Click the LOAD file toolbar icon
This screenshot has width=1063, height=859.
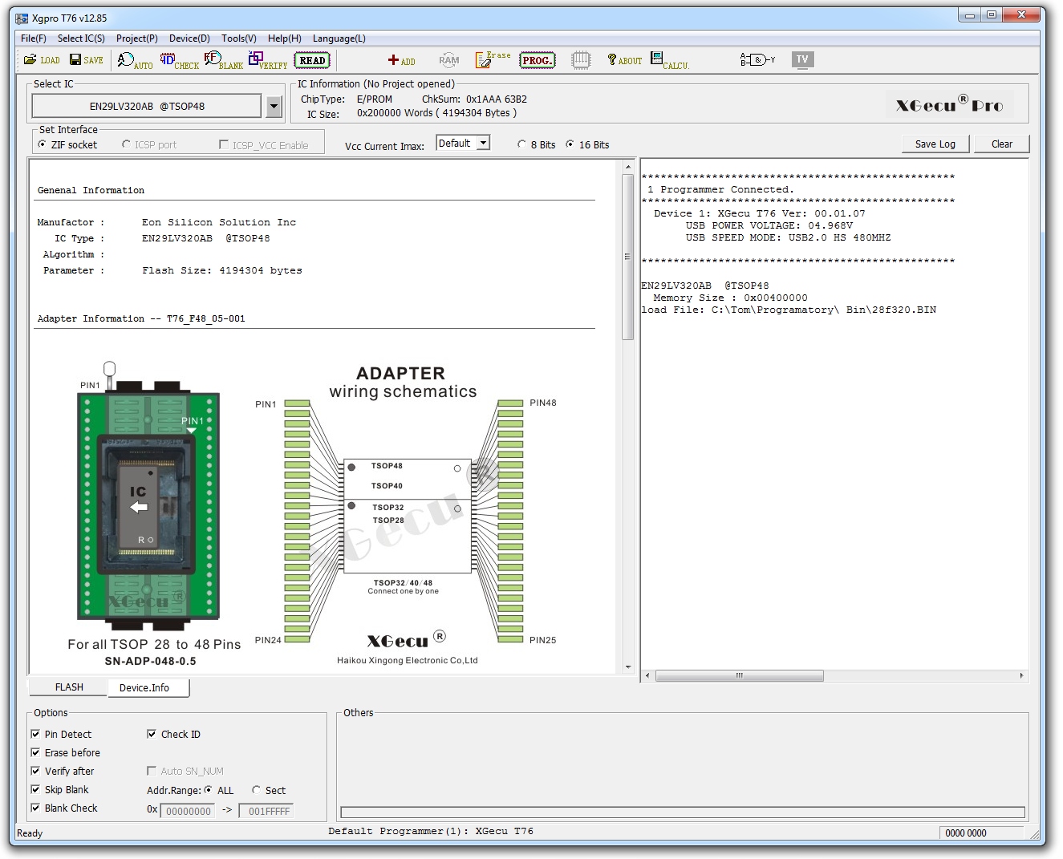tap(42, 60)
